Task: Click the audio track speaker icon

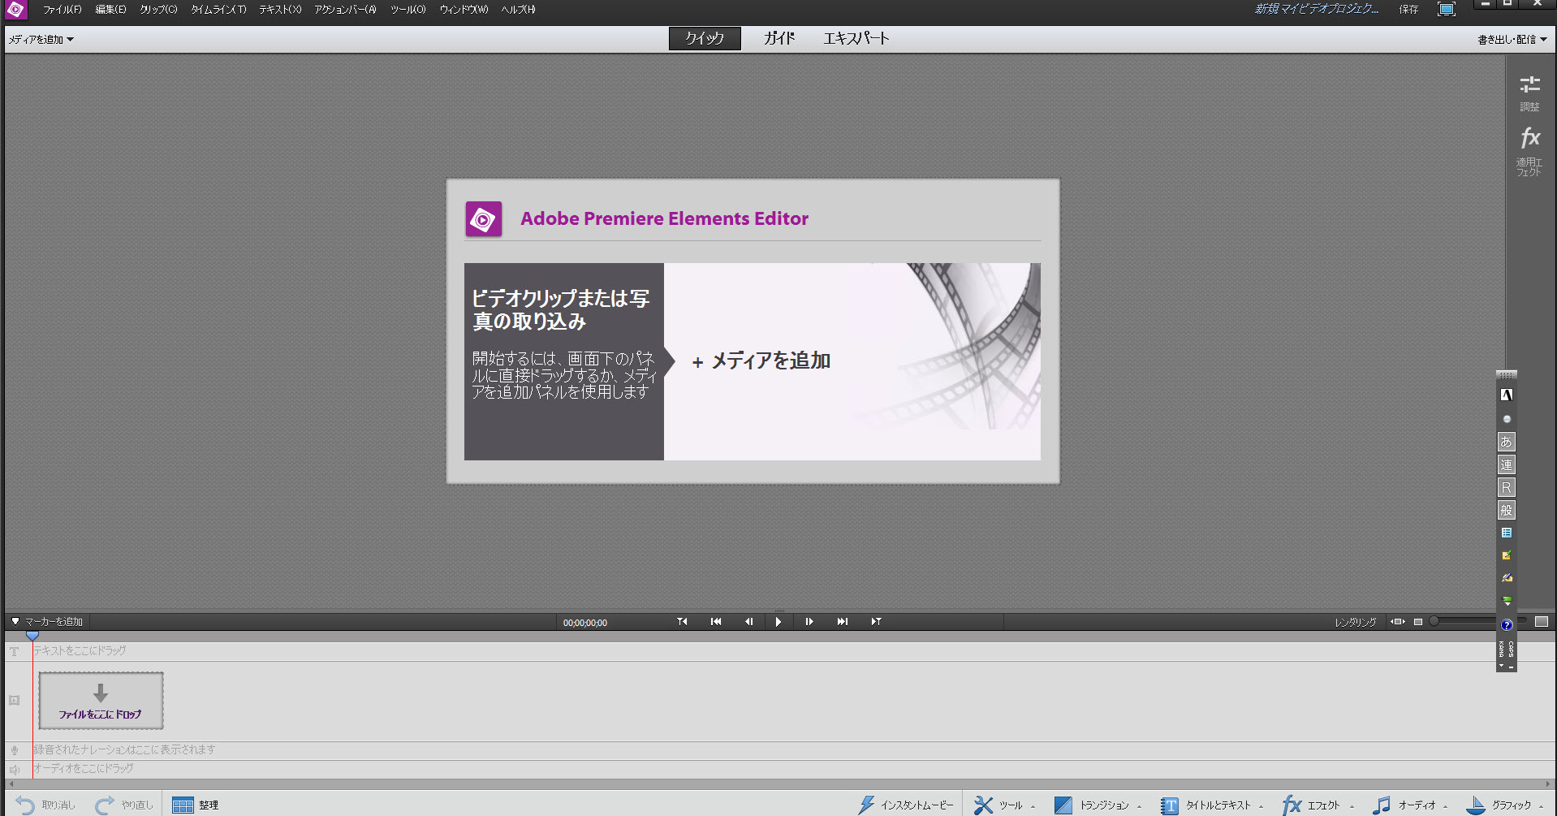Action: [x=14, y=770]
